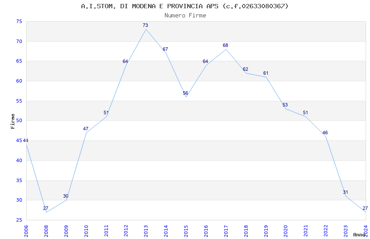The image size is (370, 239).
Task: Click peak data label 73 for 2013
Action: [x=145, y=26]
